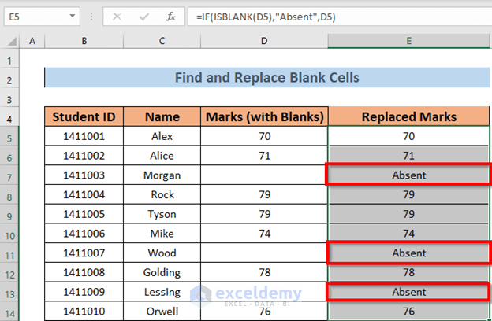Image resolution: width=492 pixels, height=321 pixels.
Task: Click the name cell 'Wood'
Action: [162, 253]
